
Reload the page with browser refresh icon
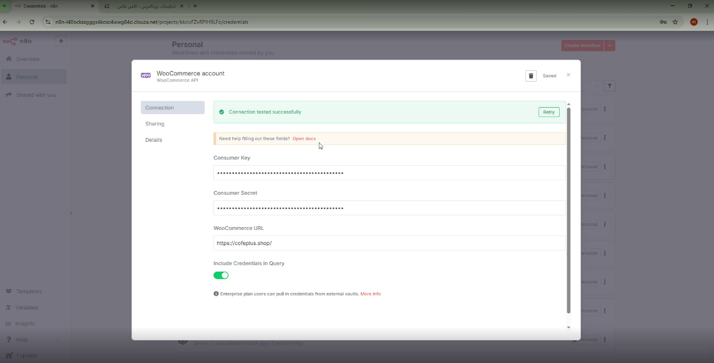(32, 22)
